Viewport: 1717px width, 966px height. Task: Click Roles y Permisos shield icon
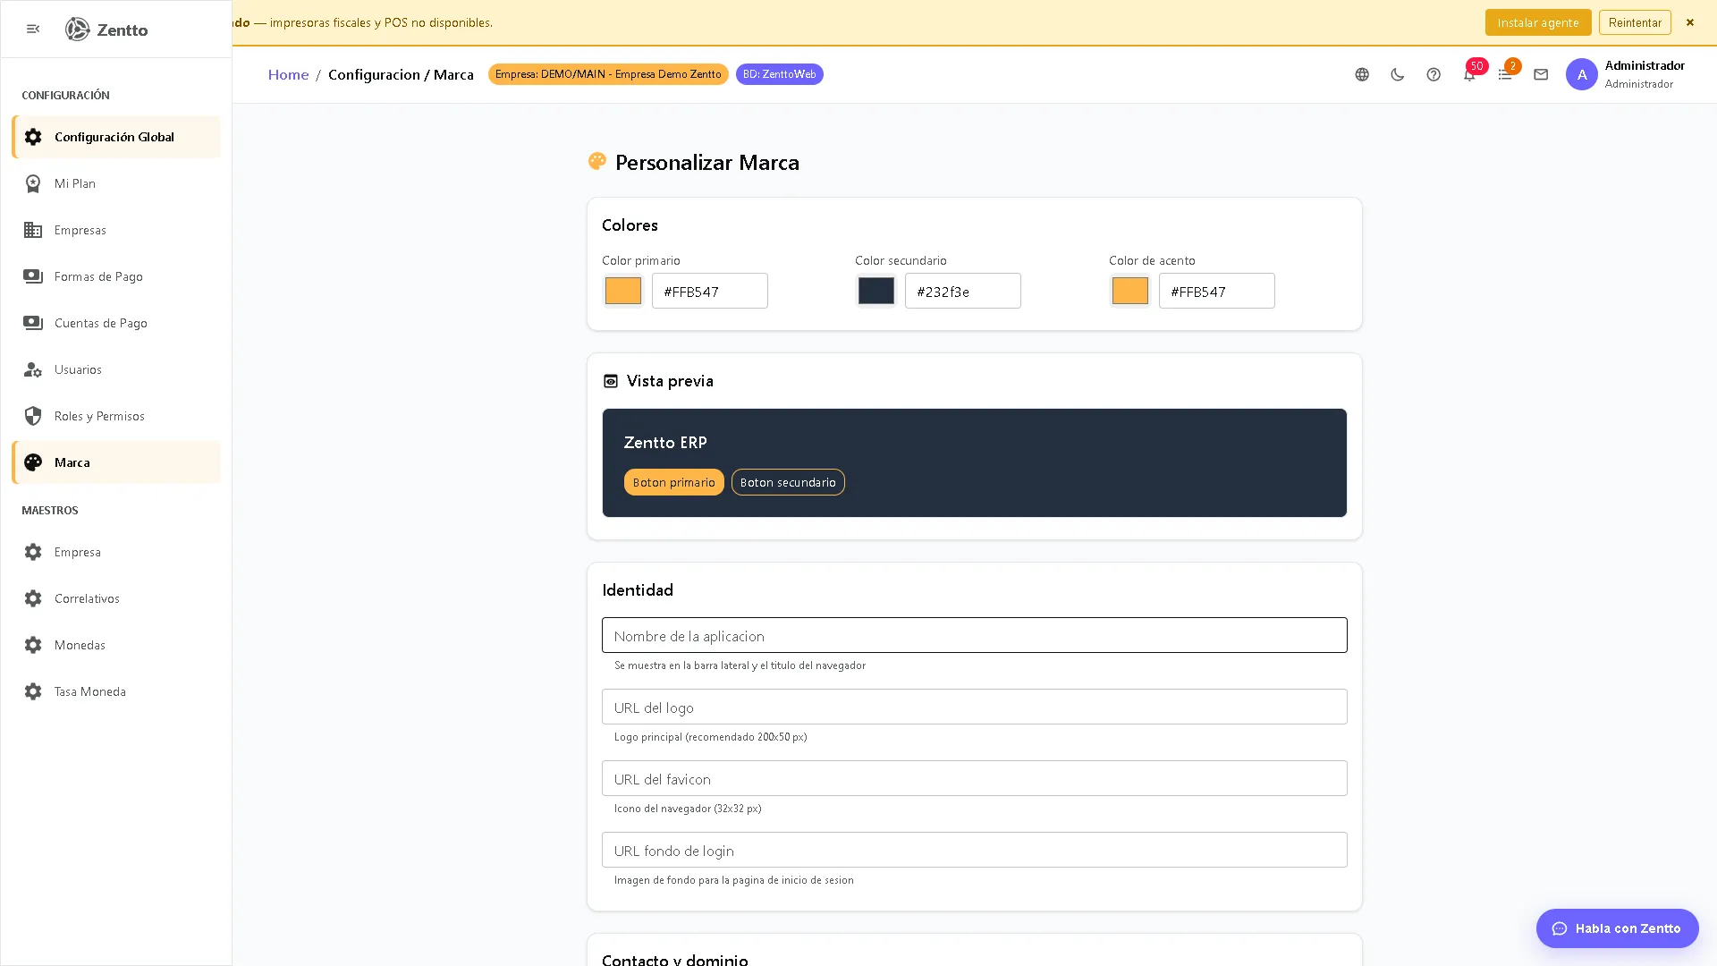(33, 416)
